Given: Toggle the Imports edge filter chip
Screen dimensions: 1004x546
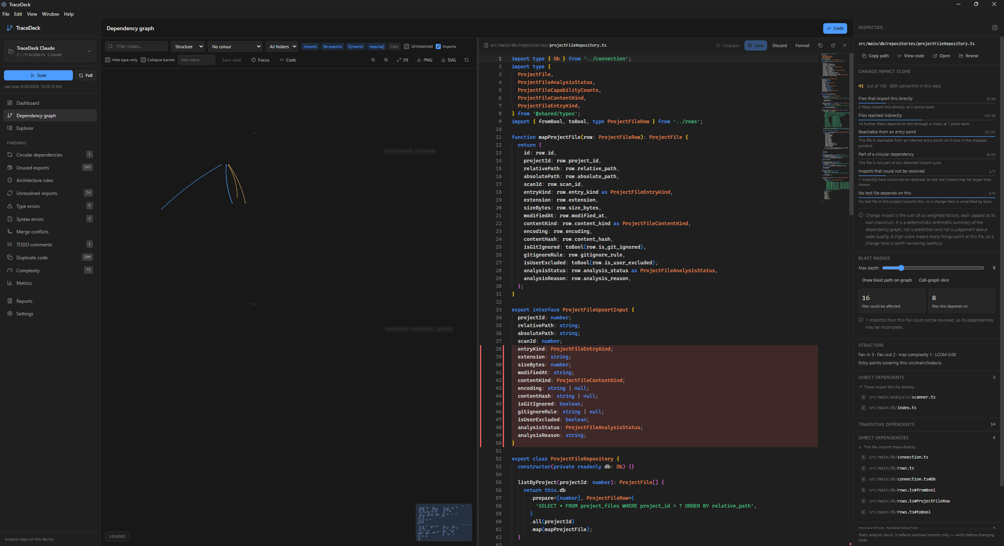Looking at the screenshot, I should [x=310, y=47].
